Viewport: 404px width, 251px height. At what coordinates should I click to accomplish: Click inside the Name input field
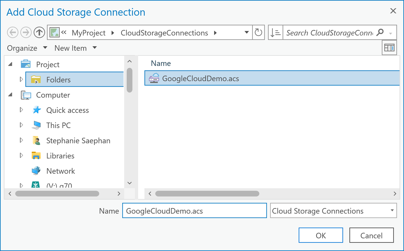(x=194, y=211)
